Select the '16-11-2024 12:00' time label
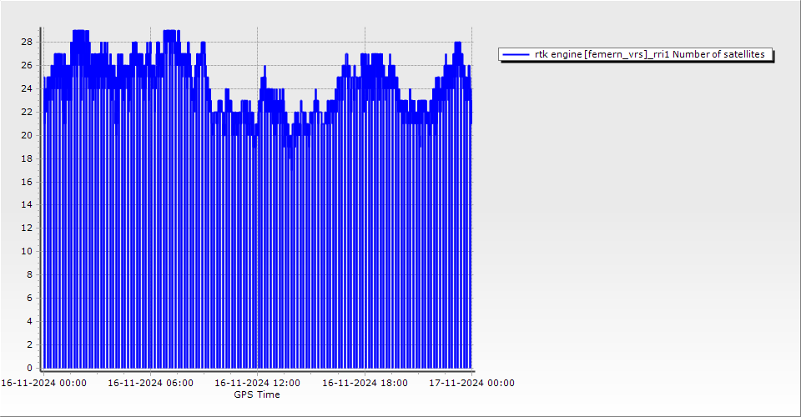The image size is (801, 417). pos(257,384)
